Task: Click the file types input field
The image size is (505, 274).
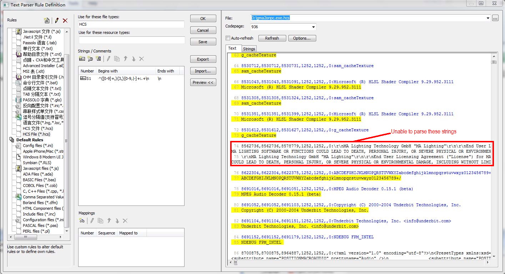Action: click(131, 24)
